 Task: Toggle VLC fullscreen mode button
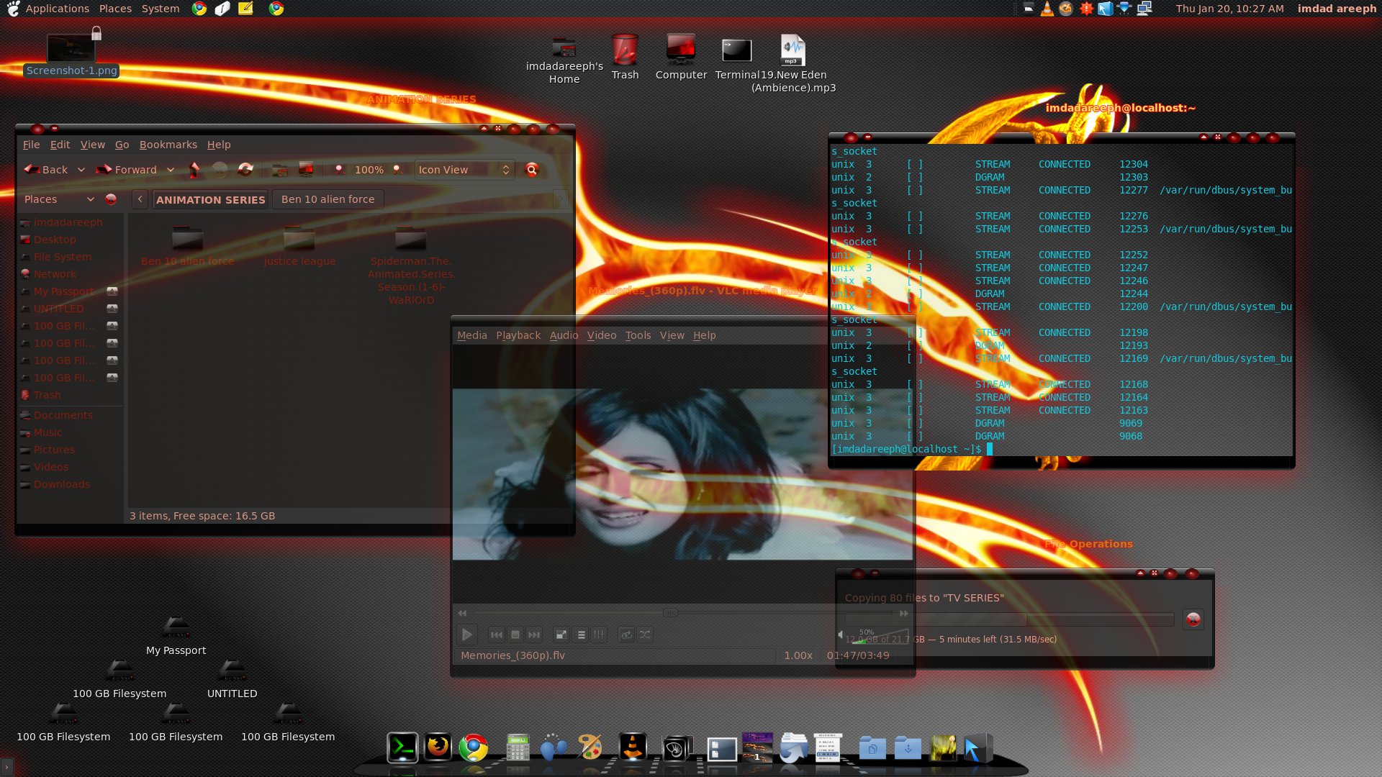561,635
